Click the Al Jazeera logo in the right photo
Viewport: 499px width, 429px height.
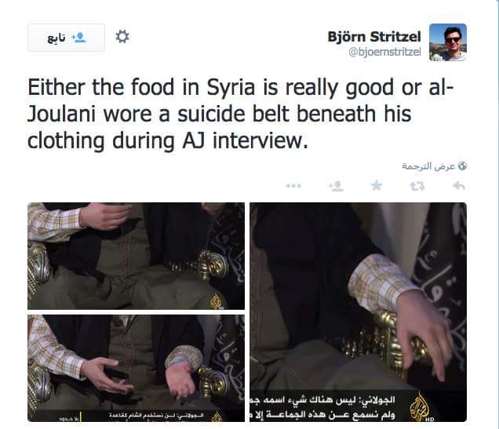420,407
